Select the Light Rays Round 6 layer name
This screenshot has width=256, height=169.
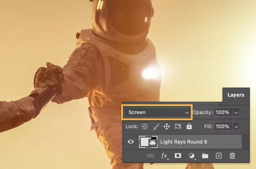(x=184, y=142)
